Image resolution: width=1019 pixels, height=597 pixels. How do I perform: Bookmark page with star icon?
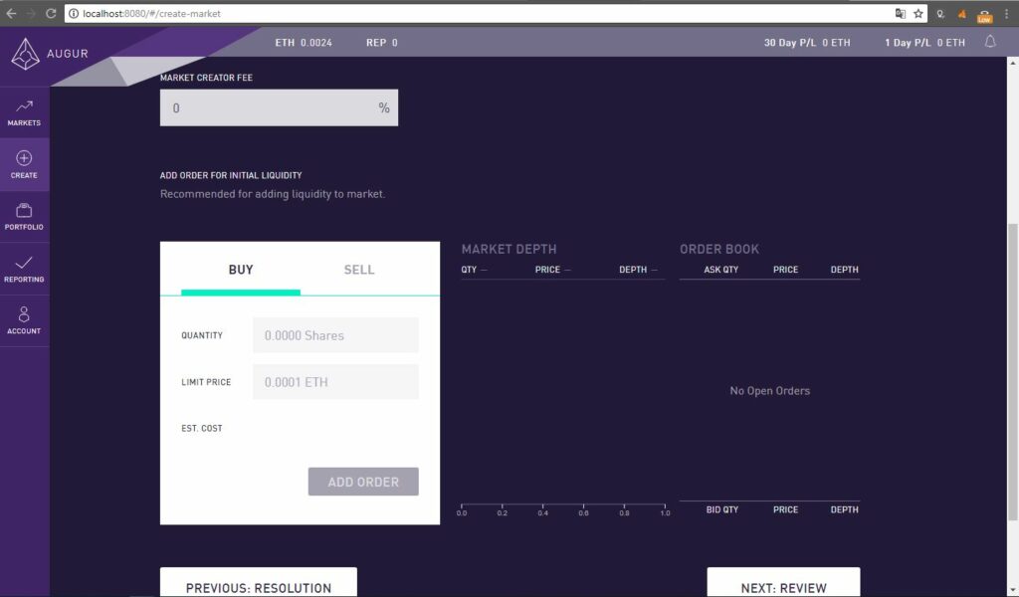click(918, 14)
